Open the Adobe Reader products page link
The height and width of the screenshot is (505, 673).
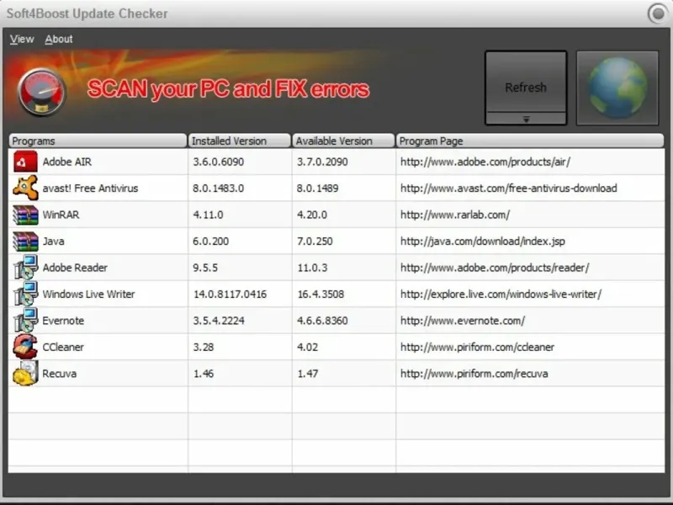point(495,268)
